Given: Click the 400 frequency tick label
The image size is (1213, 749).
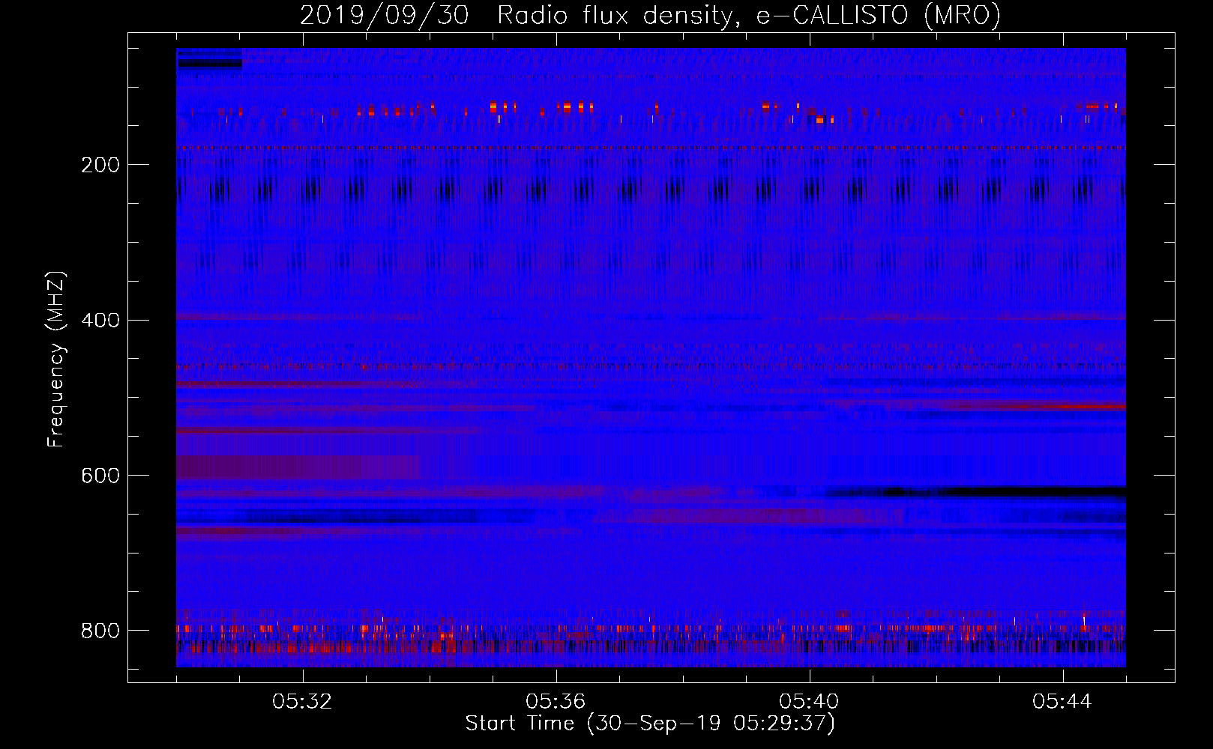Looking at the screenshot, I should tap(100, 321).
